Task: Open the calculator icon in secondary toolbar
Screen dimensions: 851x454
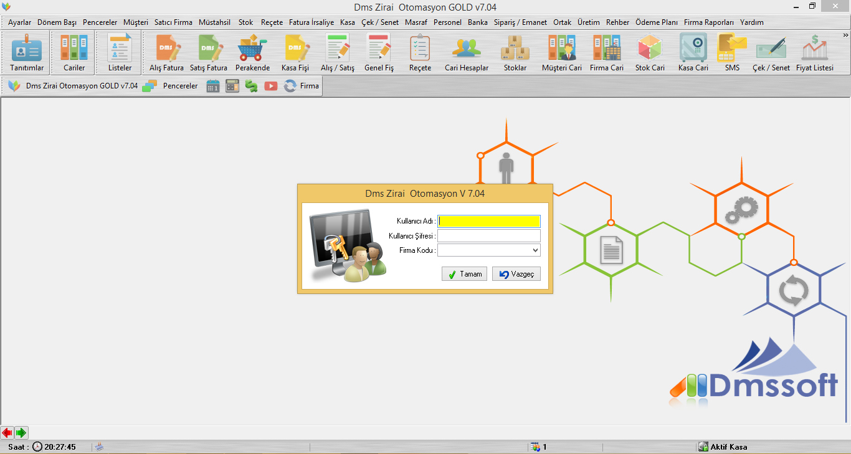Action: click(232, 86)
